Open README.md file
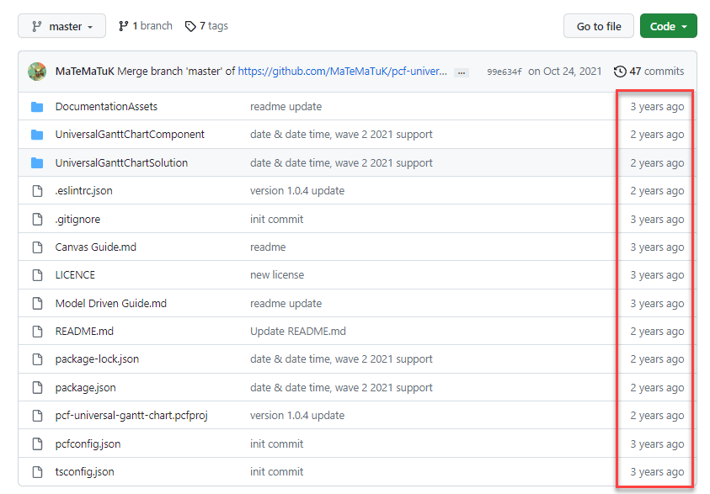The height and width of the screenshot is (494, 710). [84, 332]
